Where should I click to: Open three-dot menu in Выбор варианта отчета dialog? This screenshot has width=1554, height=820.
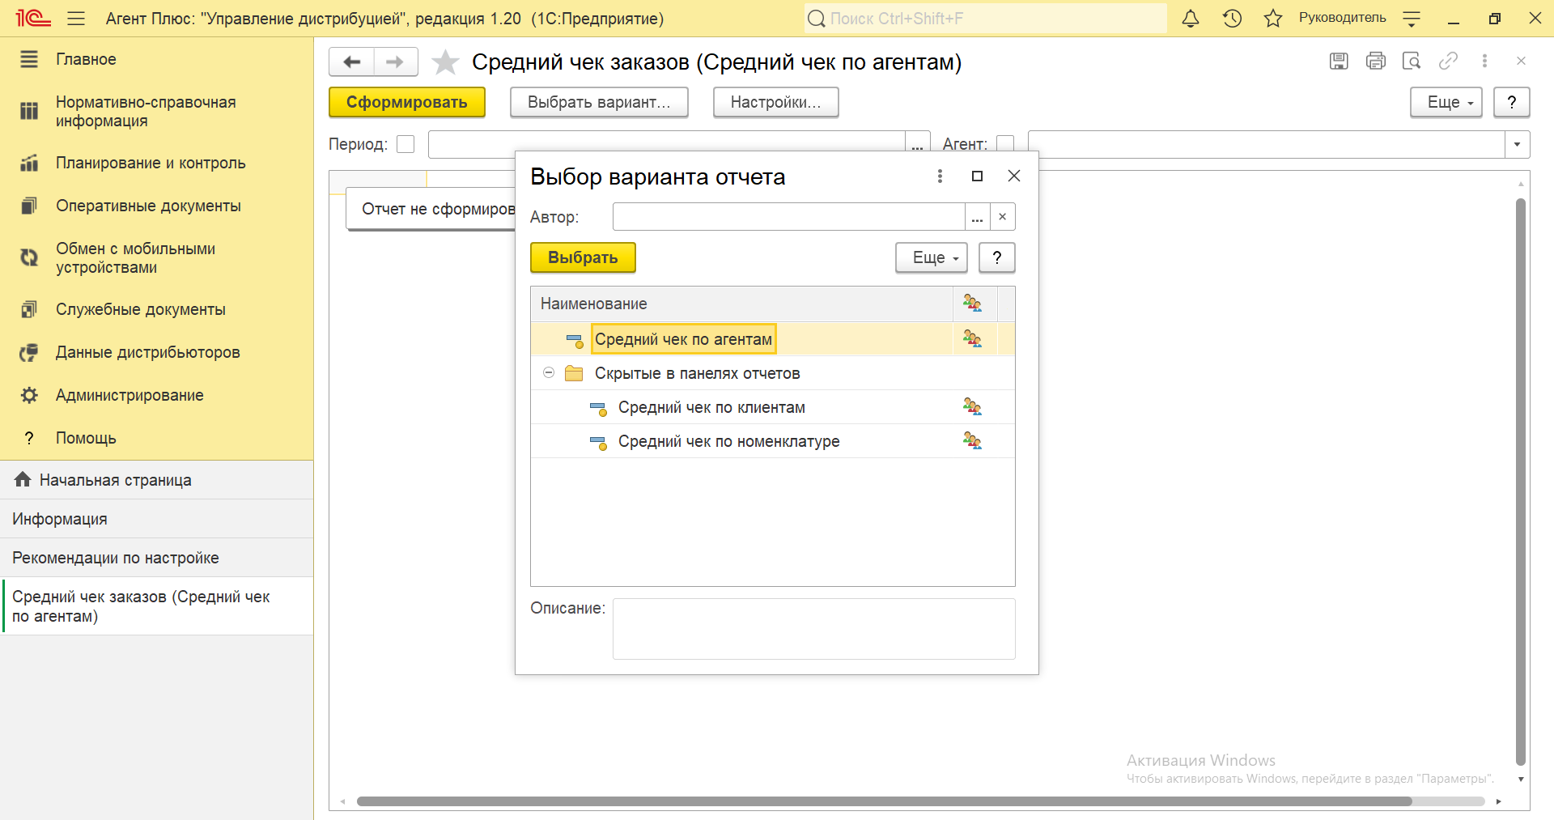tap(940, 176)
